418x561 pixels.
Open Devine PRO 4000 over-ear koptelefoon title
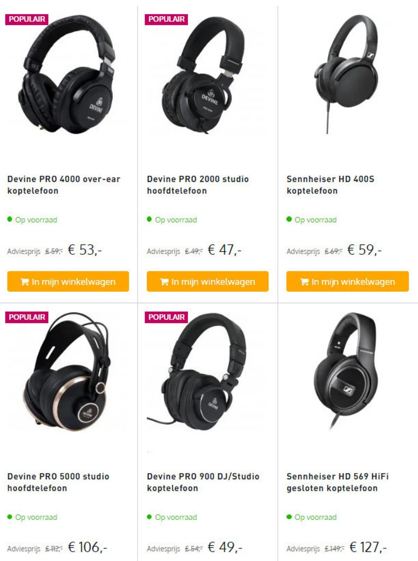(x=64, y=185)
